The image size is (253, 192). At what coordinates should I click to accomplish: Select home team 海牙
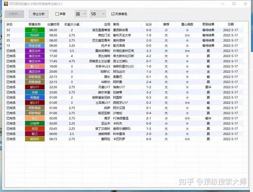(107, 118)
